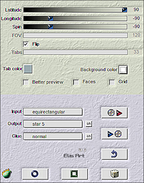Uncheck the Flip checkbox
The height and width of the screenshot is (183, 144).
[26, 44]
